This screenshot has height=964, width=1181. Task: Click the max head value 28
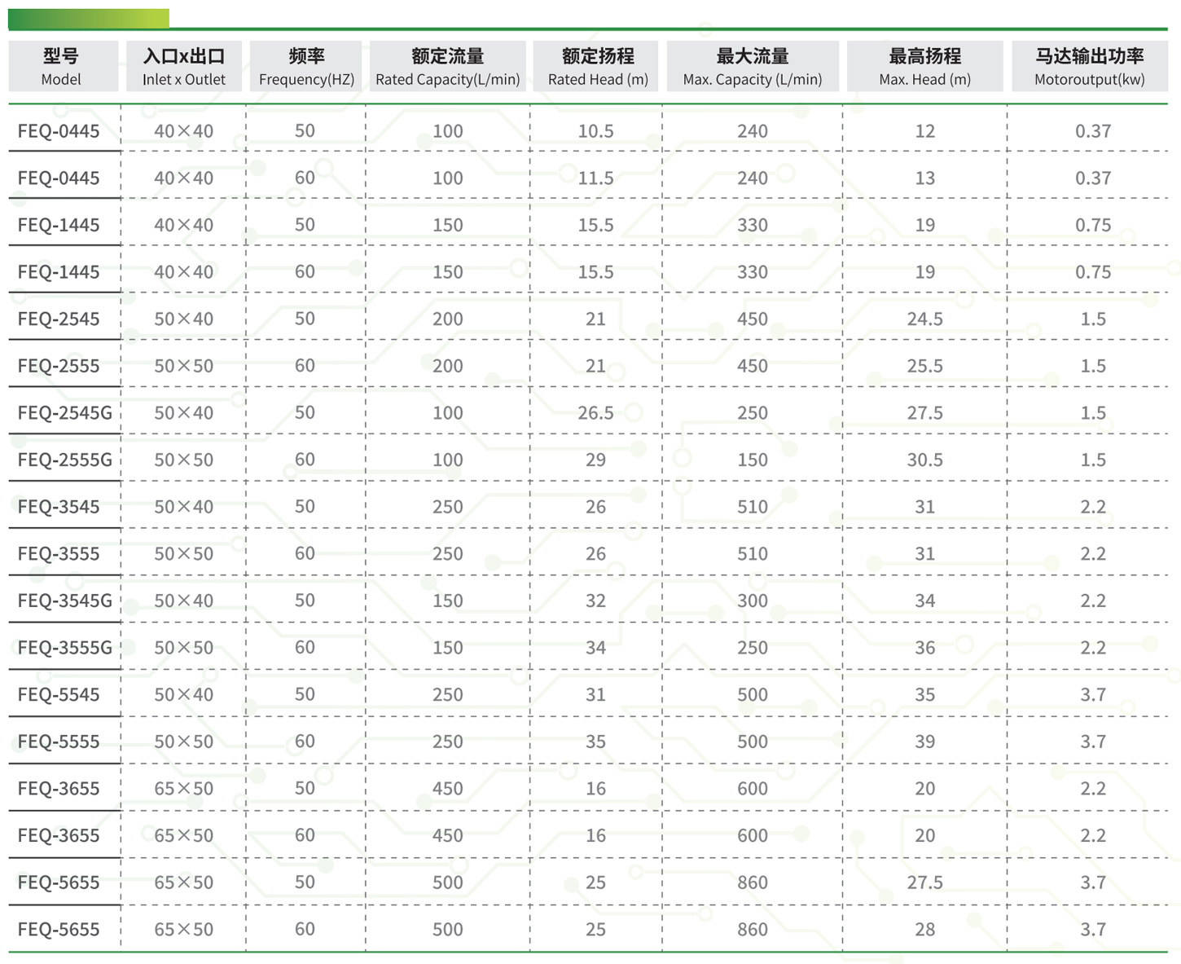(925, 930)
